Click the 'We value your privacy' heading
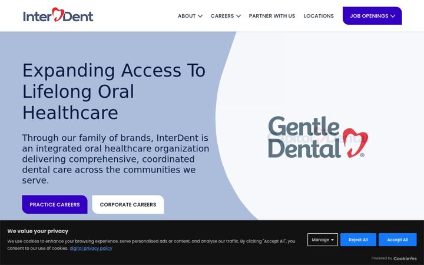The height and width of the screenshot is (265, 424). [x=38, y=231]
